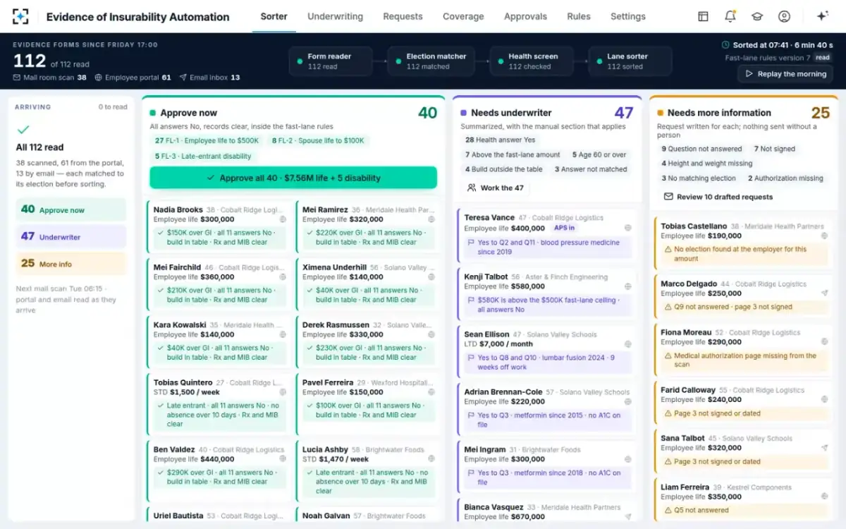Open the Settings tab

(x=628, y=16)
